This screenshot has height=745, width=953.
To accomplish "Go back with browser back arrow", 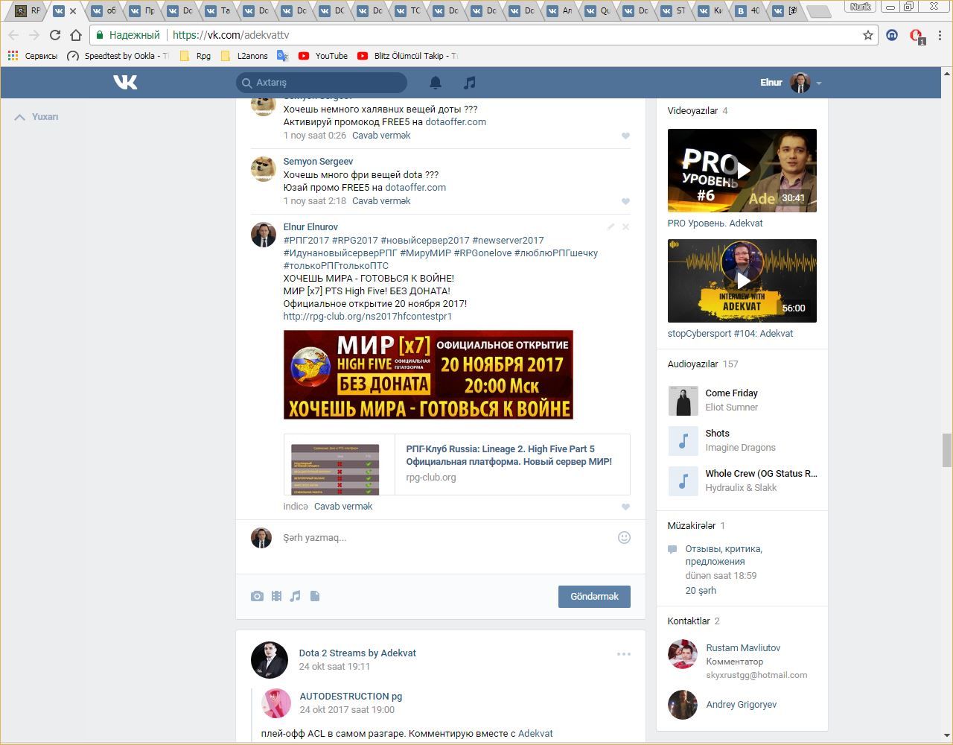I will (13, 35).
